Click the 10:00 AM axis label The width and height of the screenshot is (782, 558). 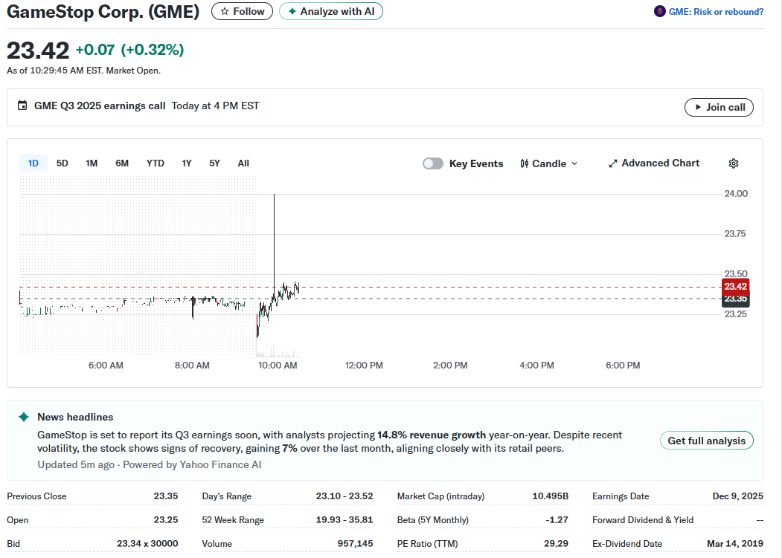tap(278, 366)
